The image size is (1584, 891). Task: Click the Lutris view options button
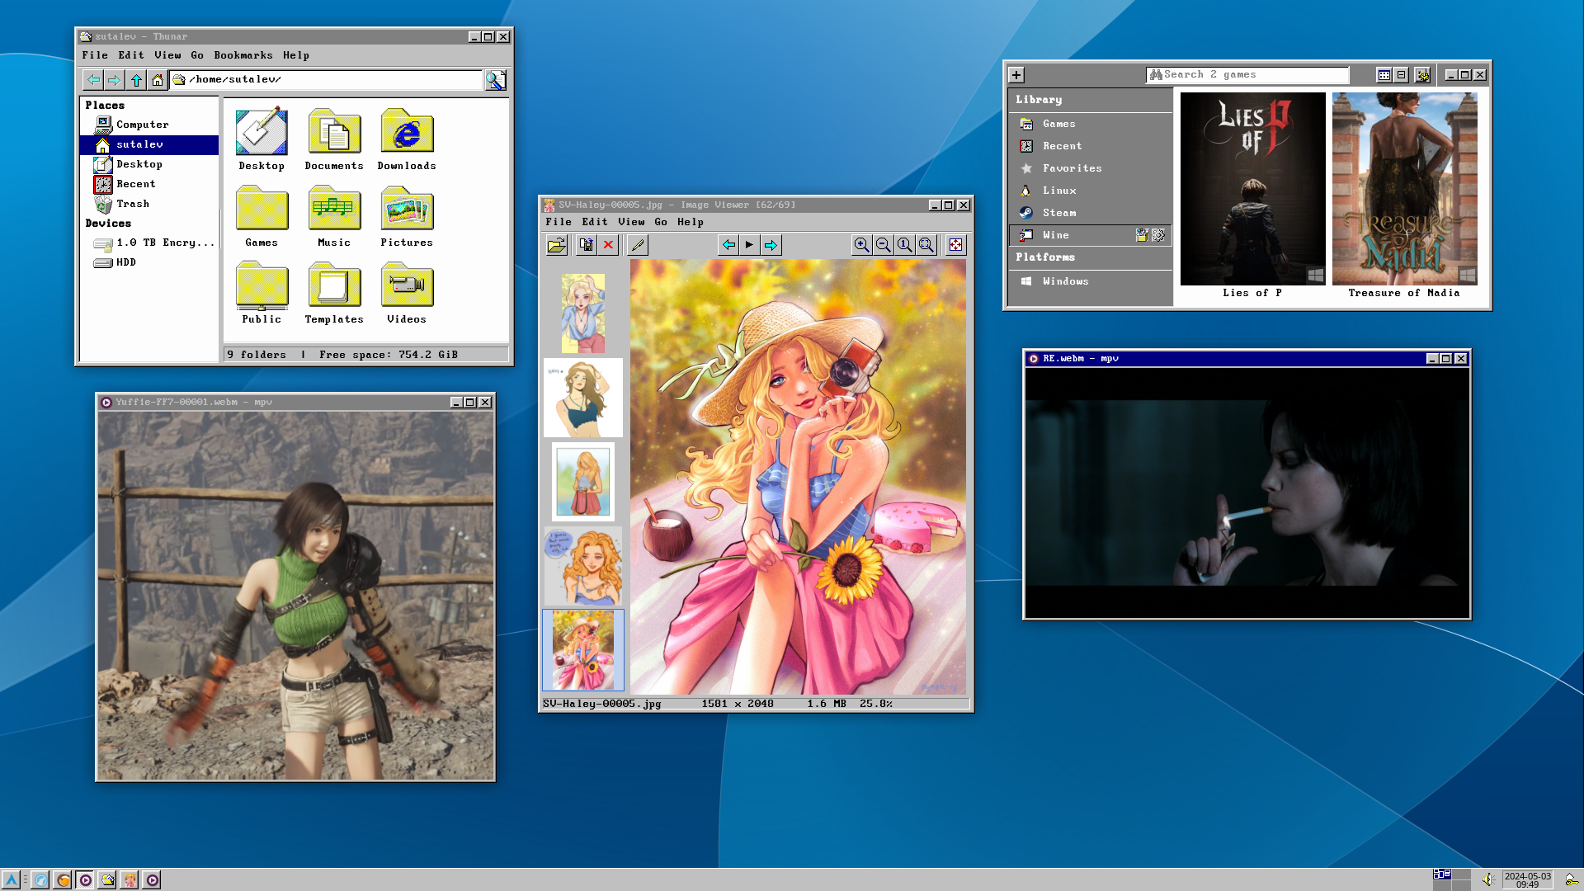(1401, 75)
